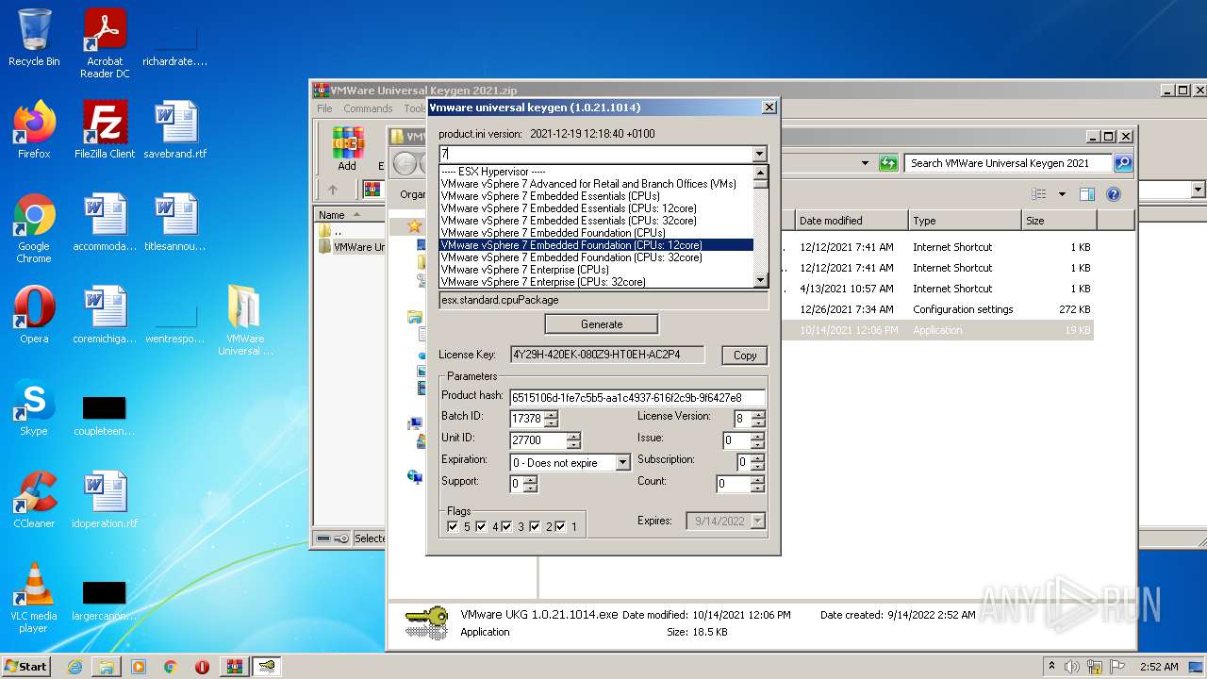Click the Windows Media Player taskbar icon
Image resolution: width=1207 pixels, height=679 pixels.
[138, 667]
